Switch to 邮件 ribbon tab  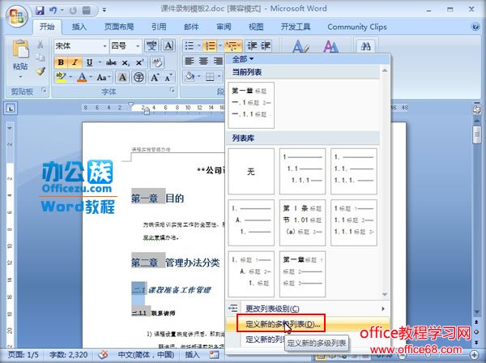tap(191, 27)
